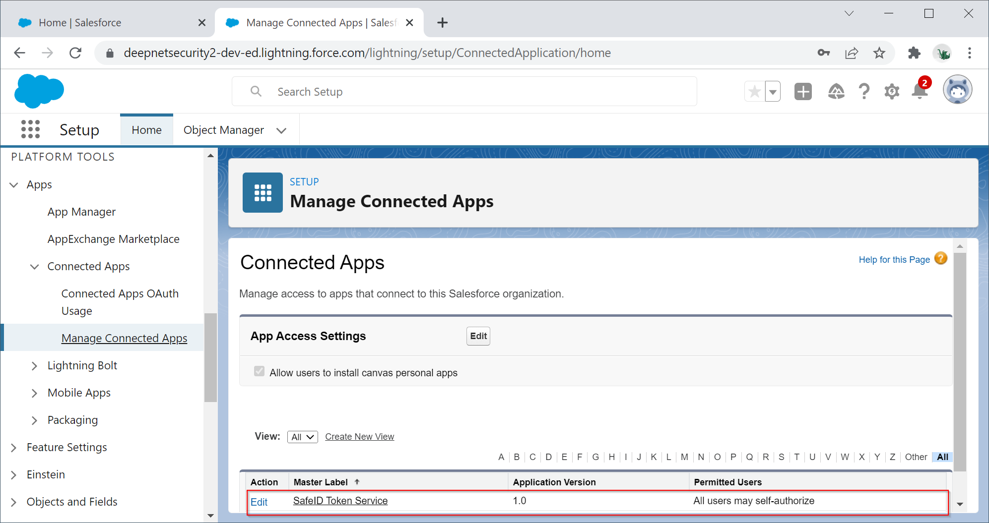Screen dimensions: 989x523
Task: Click the Help question mark icon
Action: (864, 92)
